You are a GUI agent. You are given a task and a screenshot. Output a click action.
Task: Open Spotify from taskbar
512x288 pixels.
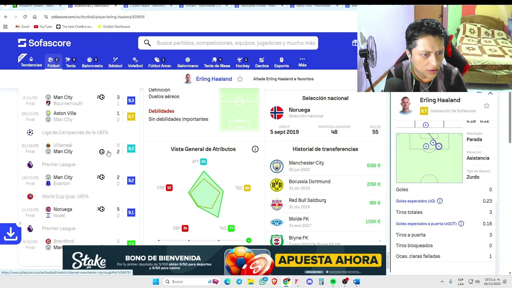[333, 282]
